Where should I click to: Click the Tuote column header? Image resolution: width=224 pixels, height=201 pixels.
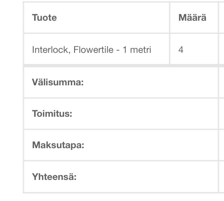pyautogui.click(x=44, y=18)
